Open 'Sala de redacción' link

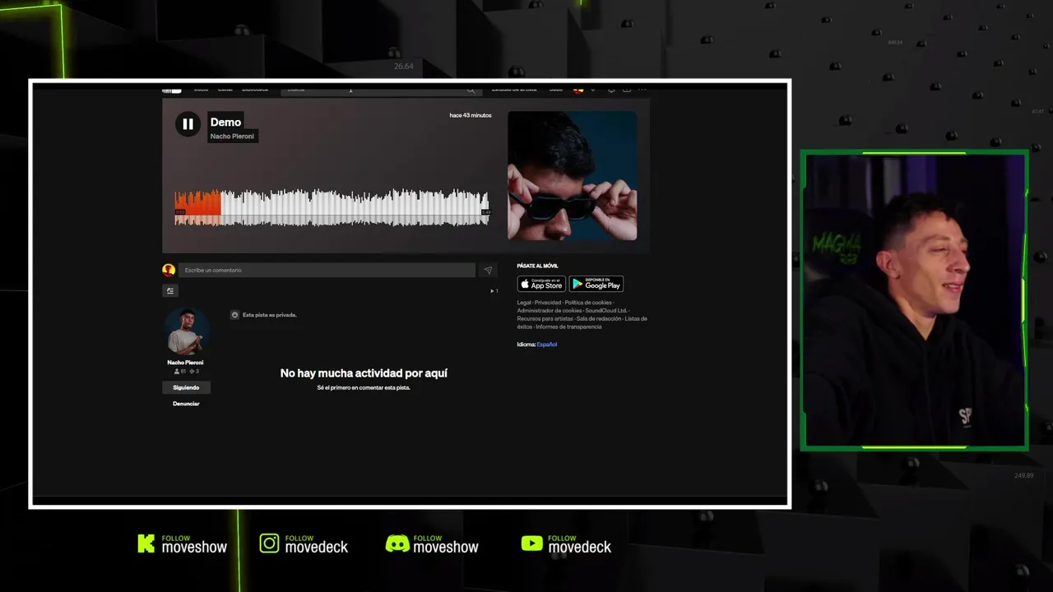[x=599, y=318]
